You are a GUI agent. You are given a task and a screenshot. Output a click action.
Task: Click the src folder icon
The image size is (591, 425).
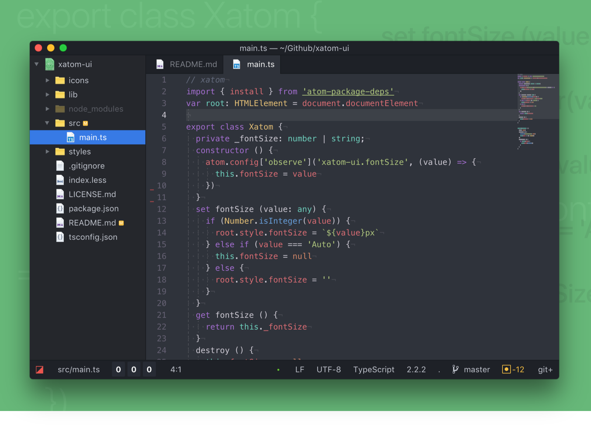point(60,123)
